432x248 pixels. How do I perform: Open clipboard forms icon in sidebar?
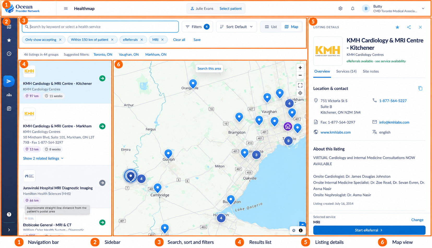[x=9, y=108]
